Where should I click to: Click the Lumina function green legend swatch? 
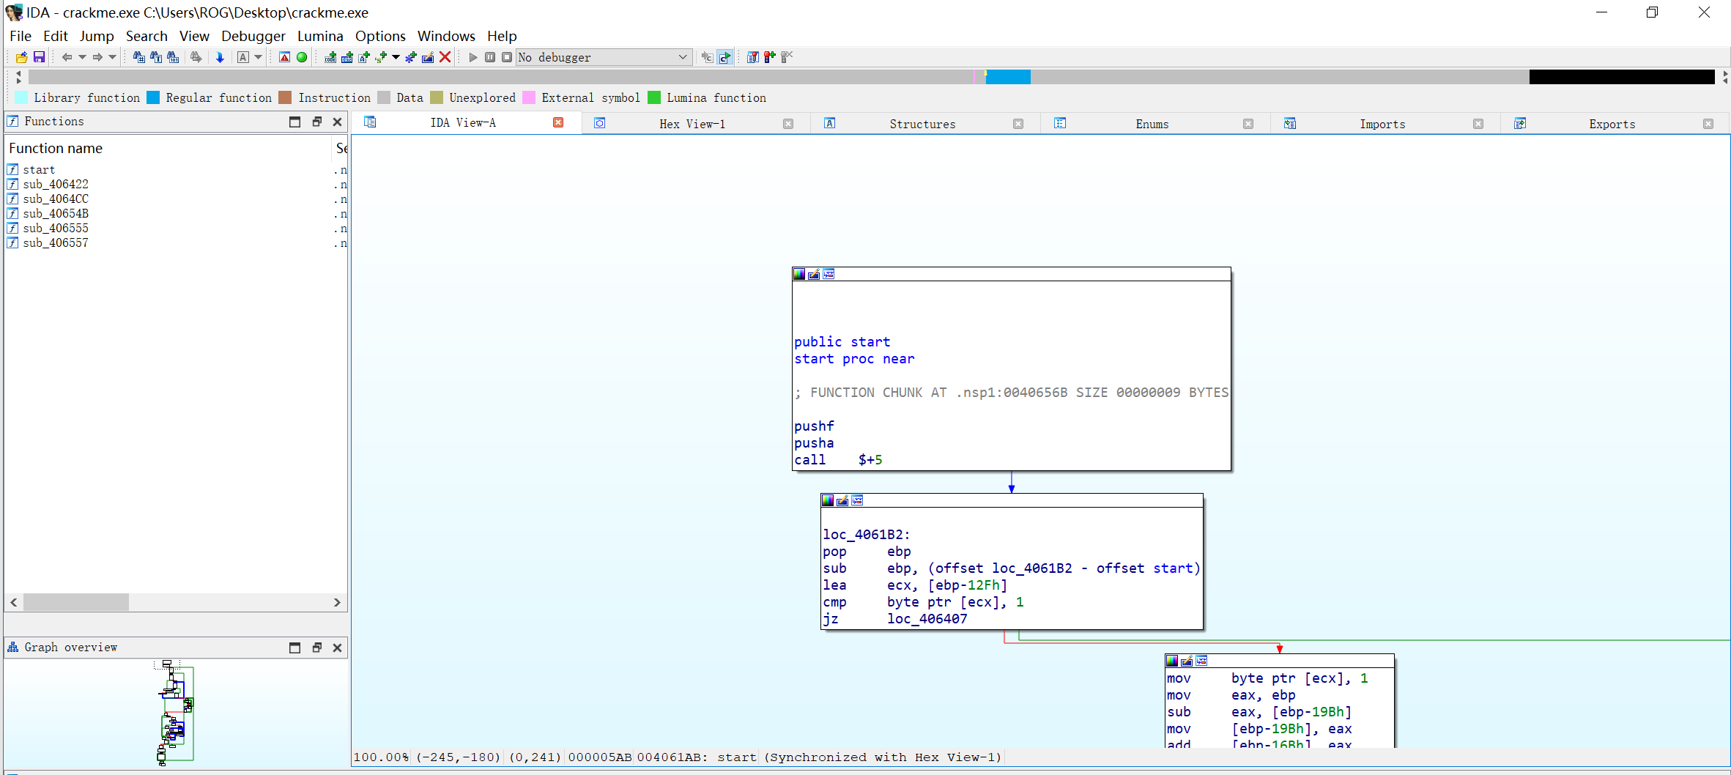coord(654,97)
